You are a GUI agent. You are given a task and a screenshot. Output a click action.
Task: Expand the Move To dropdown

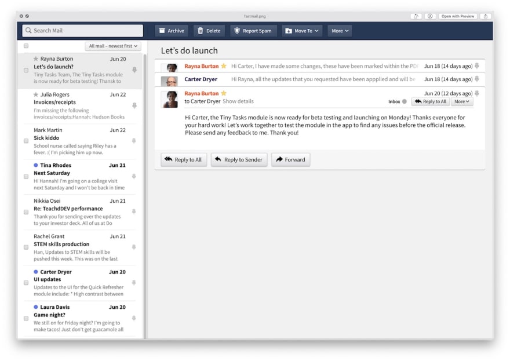pyautogui.click(x=303, y=31)
